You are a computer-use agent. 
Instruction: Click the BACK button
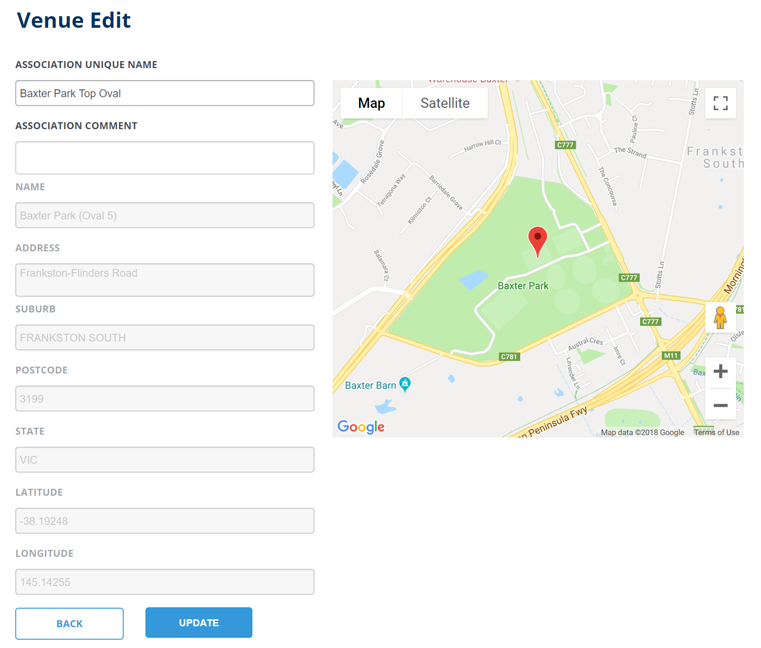tap(69, 623)
